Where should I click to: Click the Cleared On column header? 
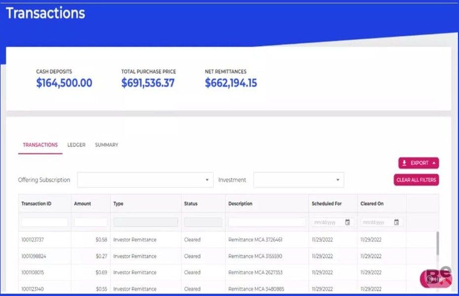[x=372, y=204]
